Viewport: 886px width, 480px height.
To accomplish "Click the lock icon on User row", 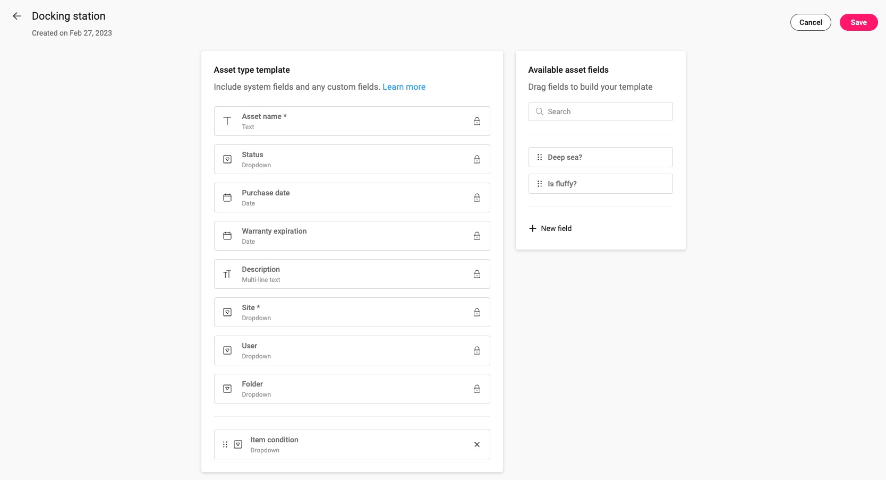I will point(477,350).
